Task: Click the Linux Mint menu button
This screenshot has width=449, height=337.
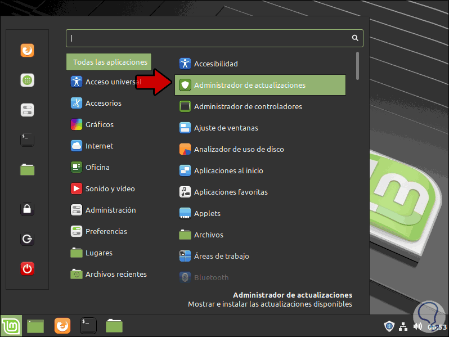Action: 11,326
